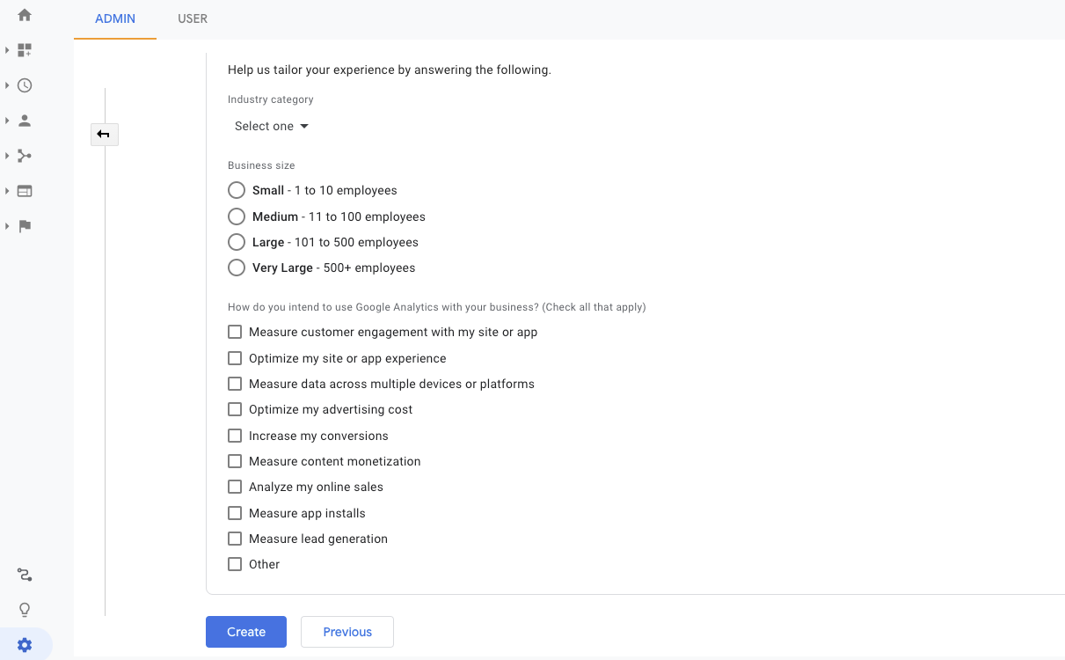Viewport: 1065px width, 660px height.
Task: Expand the Conversions section arrow
Action: tap(7, 226)
